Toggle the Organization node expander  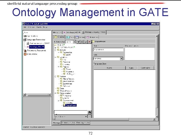pyautogui.click(x=55, y=93)
